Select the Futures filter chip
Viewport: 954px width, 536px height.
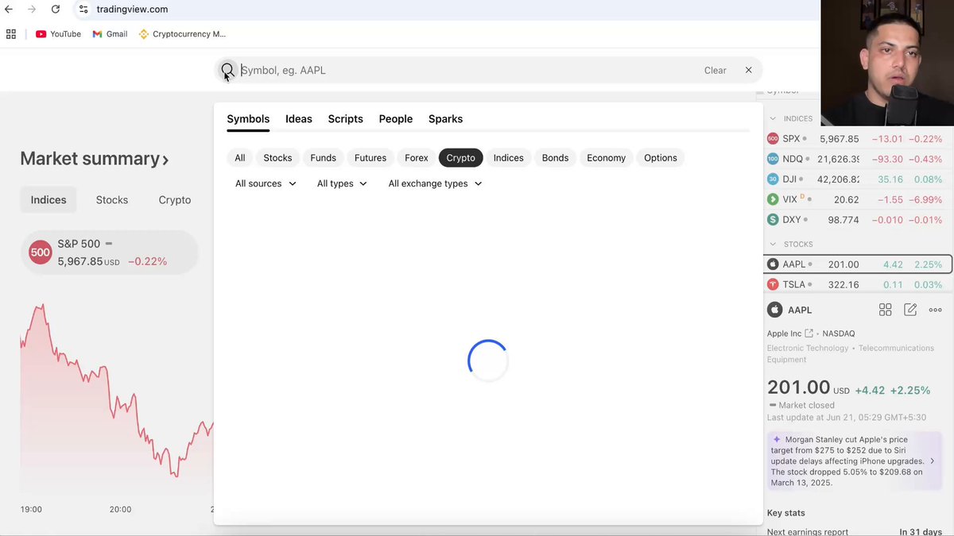pos(370,158)
